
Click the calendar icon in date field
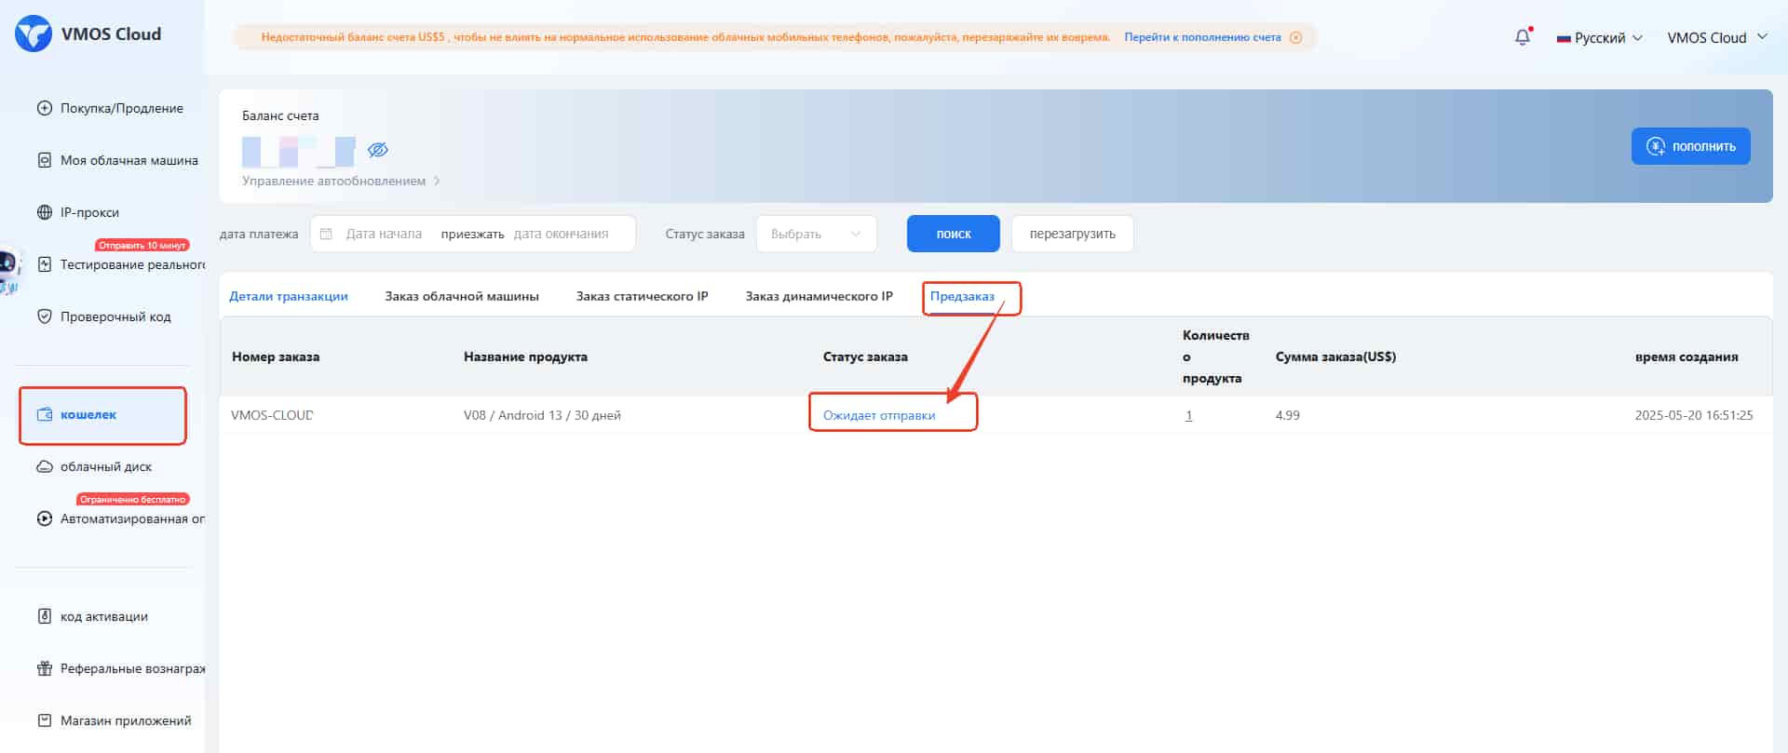[326, 234]
